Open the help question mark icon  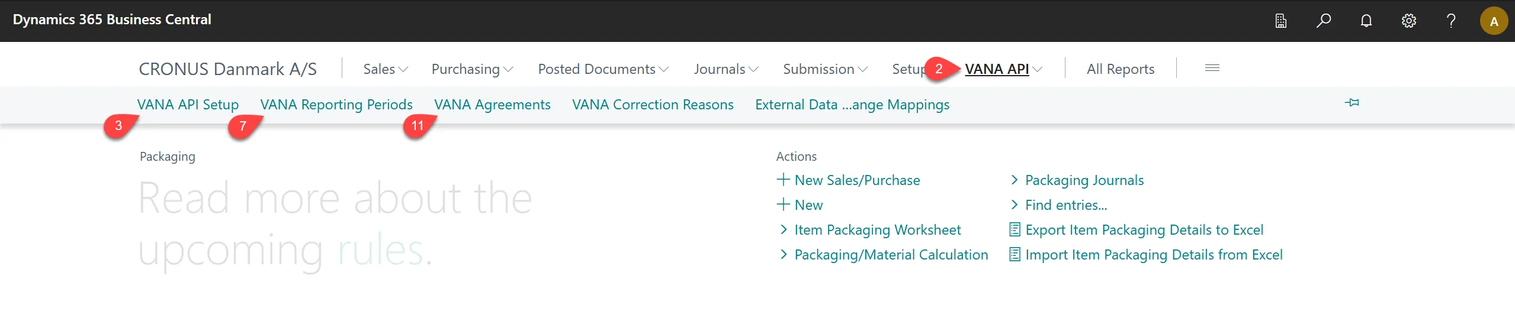coord(1451,21)
